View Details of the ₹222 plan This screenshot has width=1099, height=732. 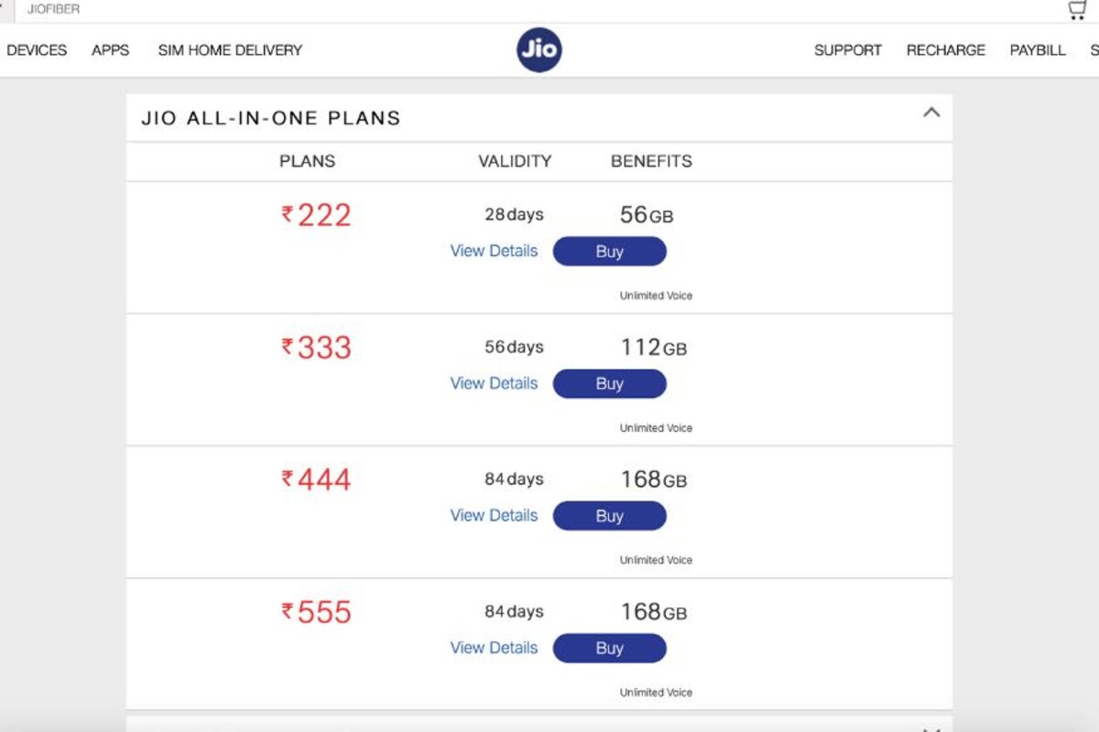tap(494, 251)
